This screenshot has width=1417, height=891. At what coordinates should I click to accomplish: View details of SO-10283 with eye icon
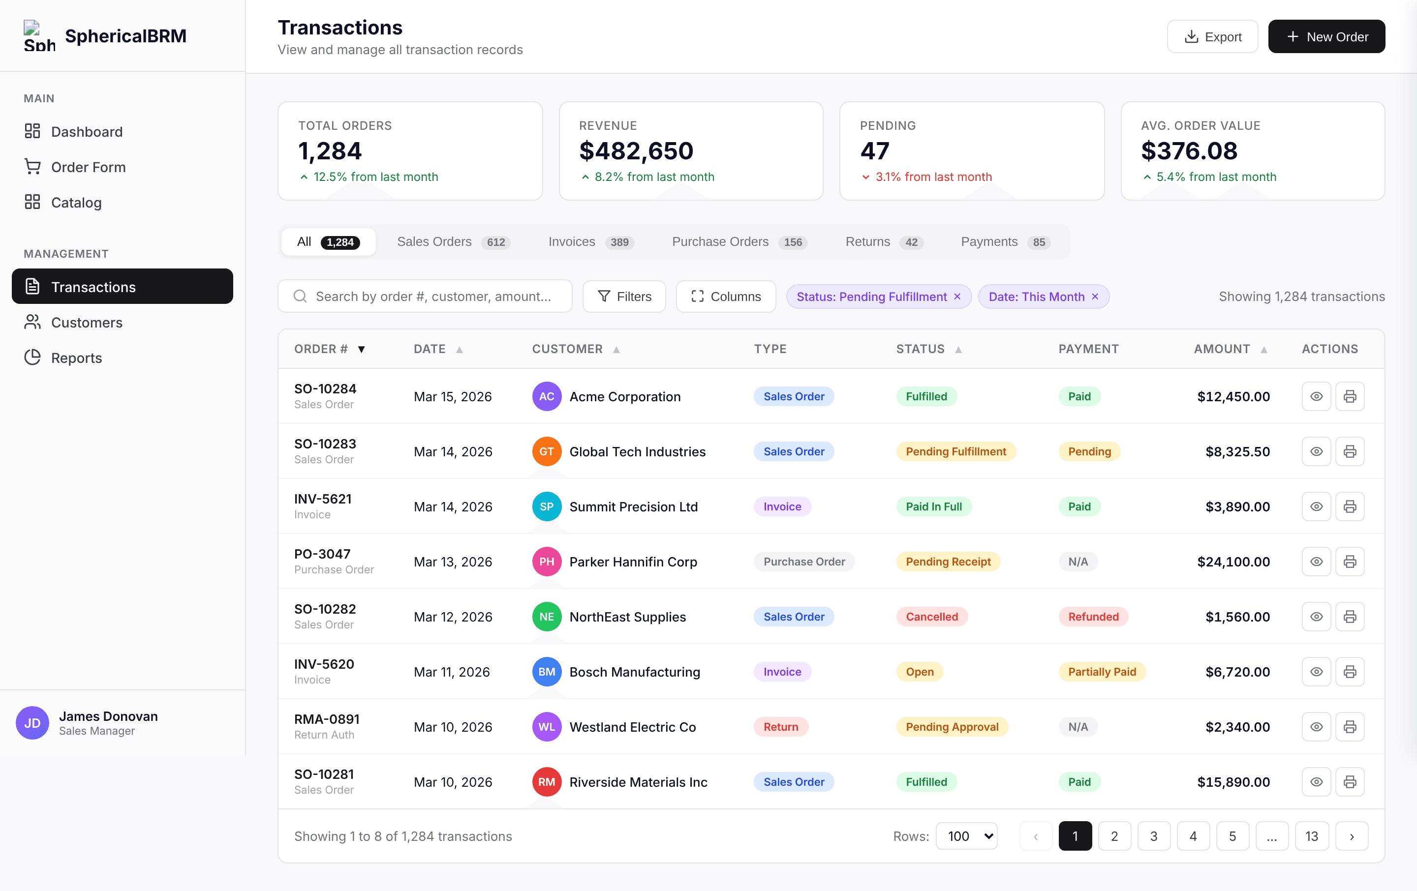click(x=1316, y=452)
